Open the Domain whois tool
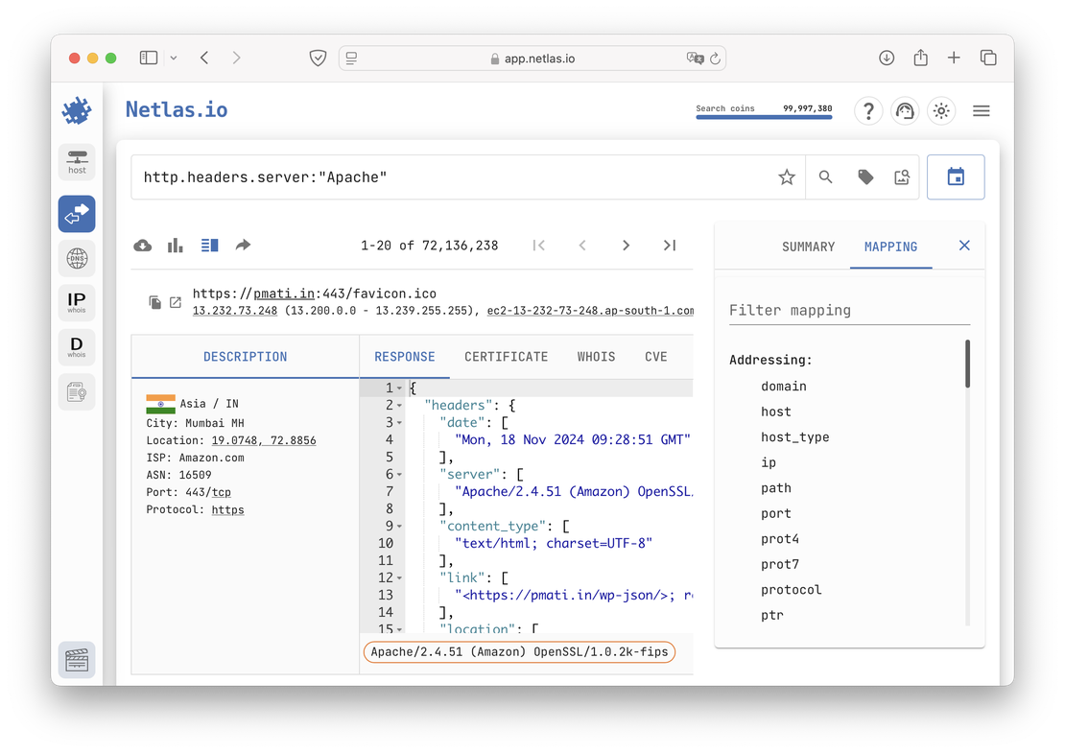Viewport: 1065px width, 753px height. coord(76,346)
